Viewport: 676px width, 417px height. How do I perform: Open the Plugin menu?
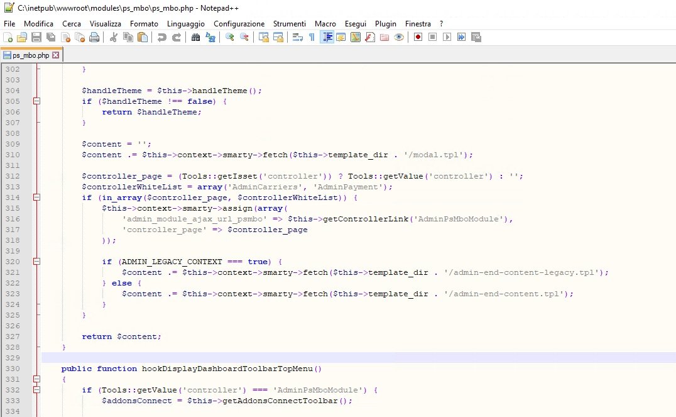pos(386,23)
